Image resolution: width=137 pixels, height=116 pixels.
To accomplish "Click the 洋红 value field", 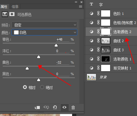I will 63,51.
